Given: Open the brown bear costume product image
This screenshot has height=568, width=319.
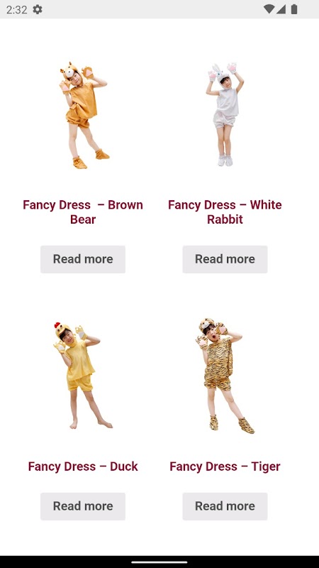Looking at the screenshot, I should (x=83, y=115).
